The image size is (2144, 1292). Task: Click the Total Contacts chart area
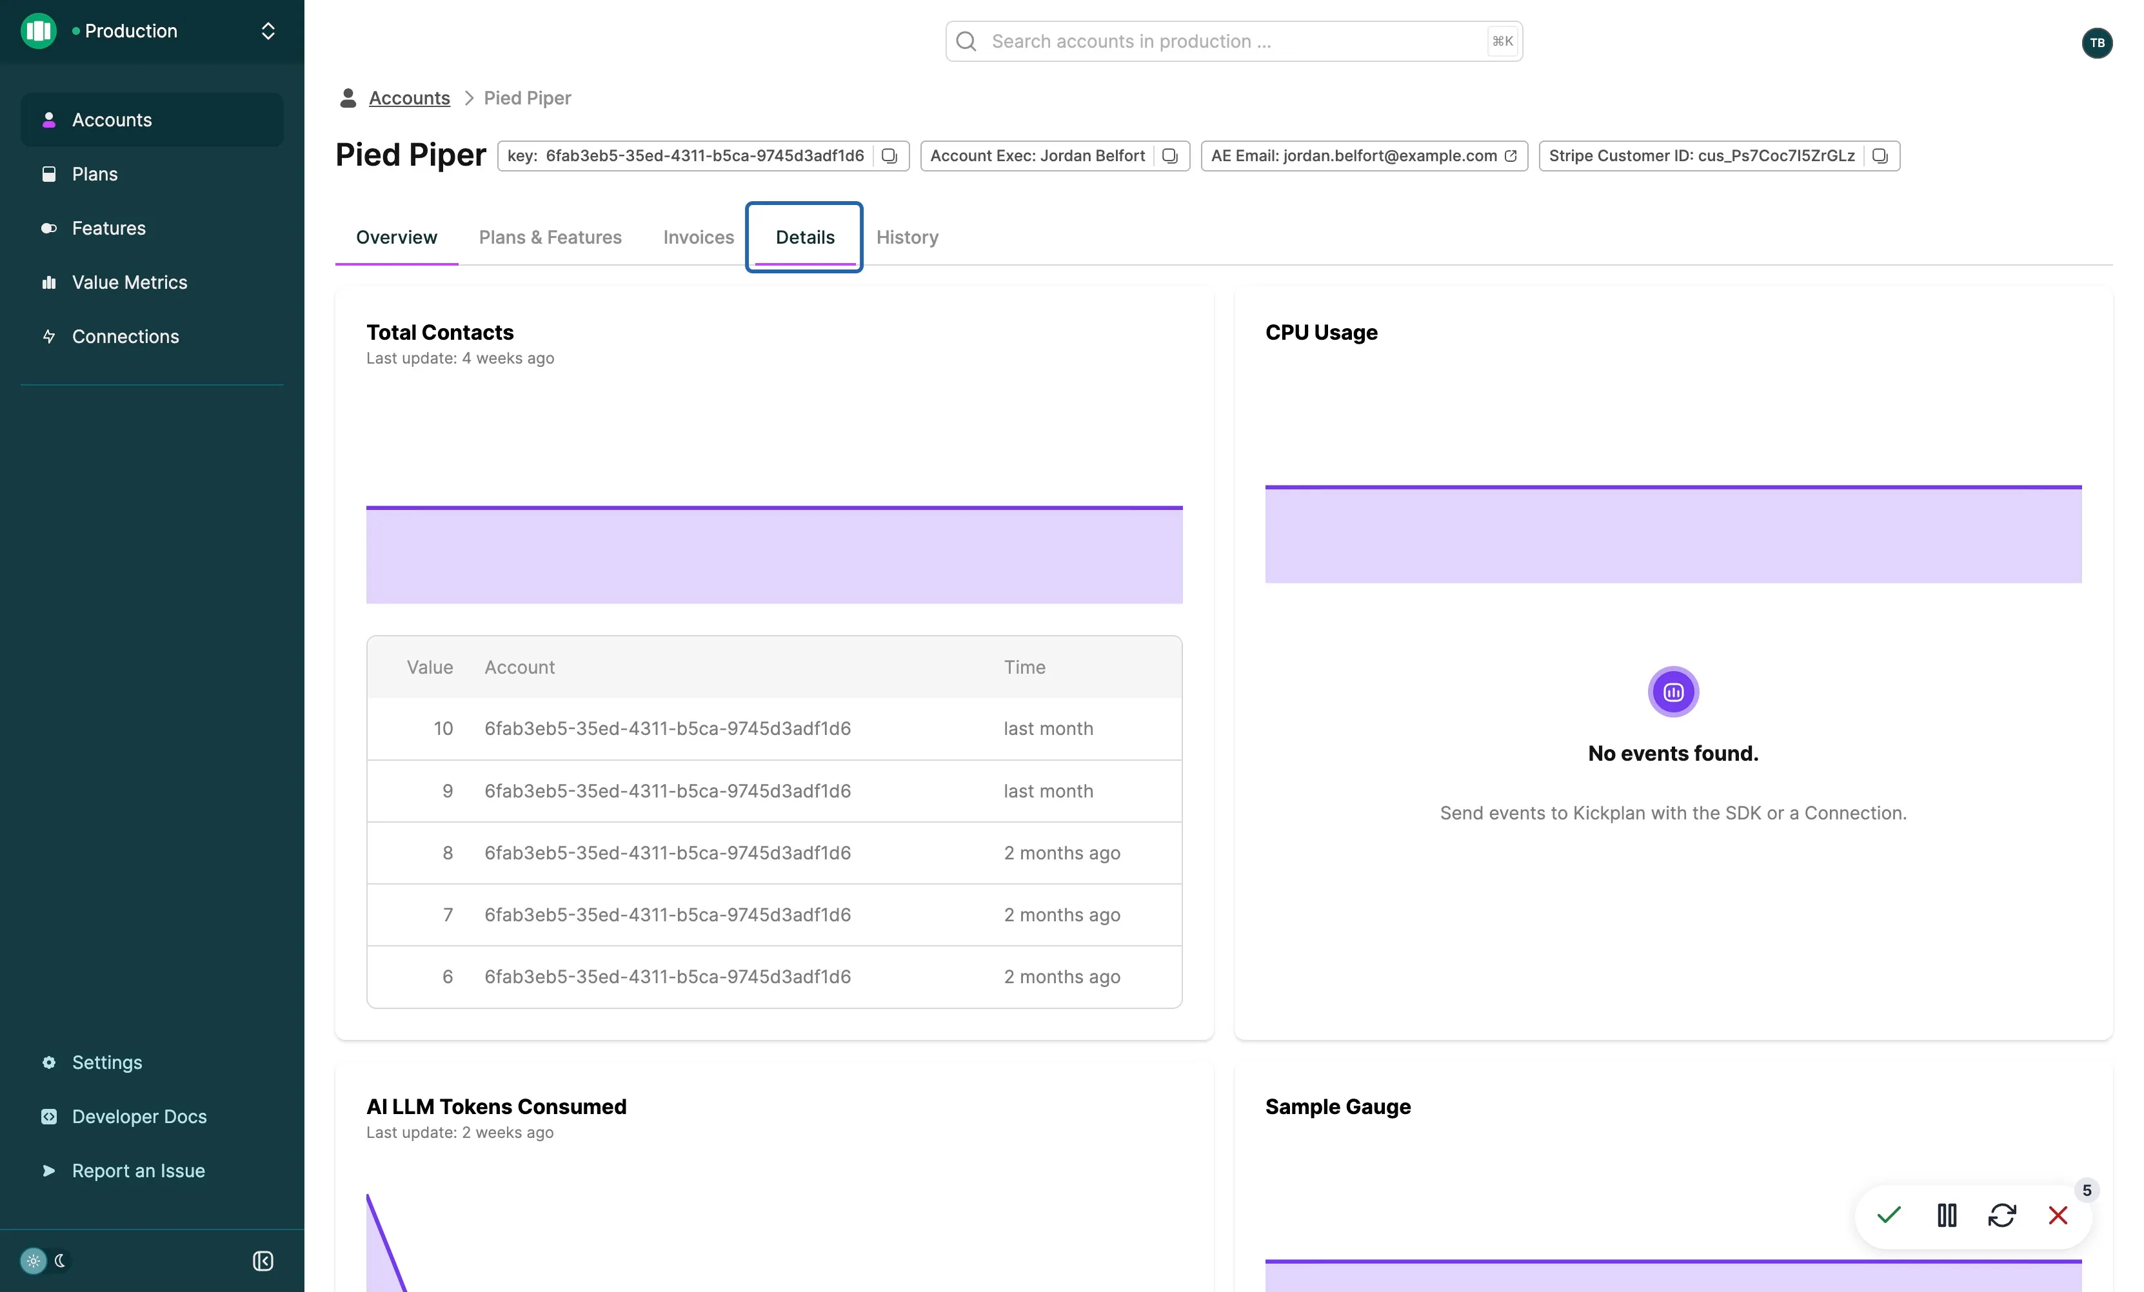pyautogui.click(x=775, y=554)
